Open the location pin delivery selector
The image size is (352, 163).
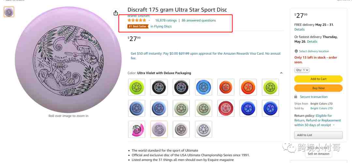(296, 51)
